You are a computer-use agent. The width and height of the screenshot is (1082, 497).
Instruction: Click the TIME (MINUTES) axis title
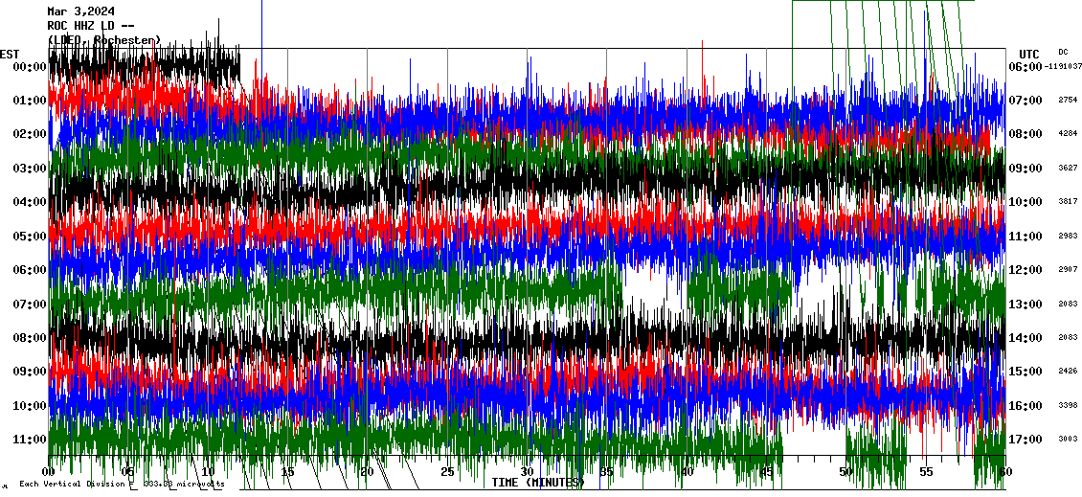537,483
